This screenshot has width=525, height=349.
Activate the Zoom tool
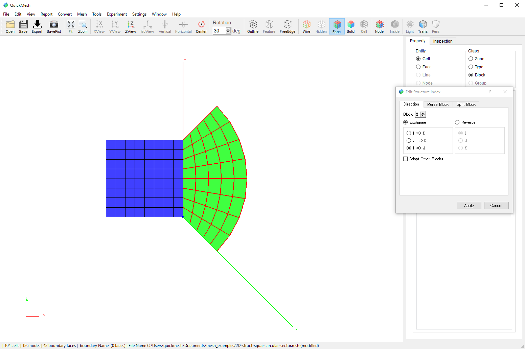(x=83, y=26)
